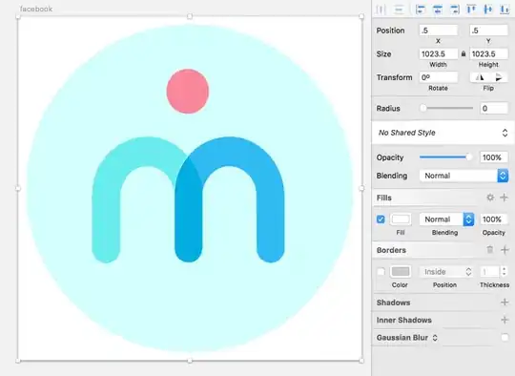515x376 pixels.
Task: Click the distribute vertically icon
Action: tap(399, 10)
